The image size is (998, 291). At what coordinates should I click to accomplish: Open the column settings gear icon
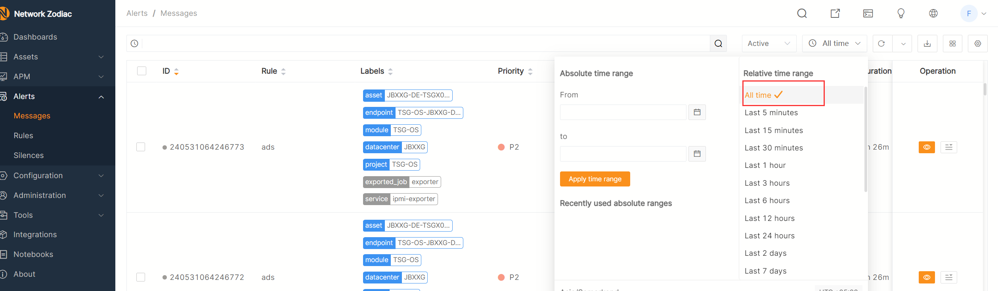977,44
